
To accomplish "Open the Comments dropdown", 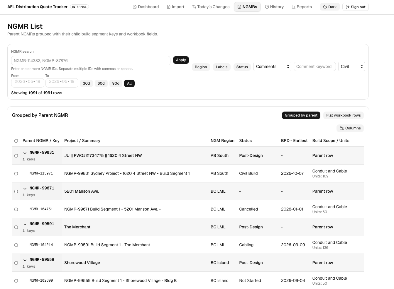I will tap(273, 66).
